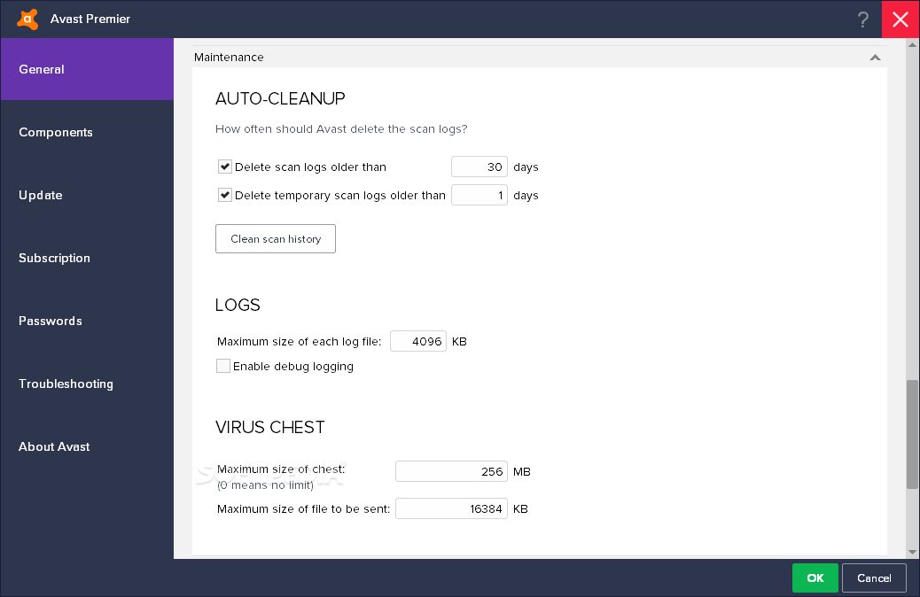Open the Passwords settings tab
Screen dimensions: 920x597
click(x=87, y=321)
